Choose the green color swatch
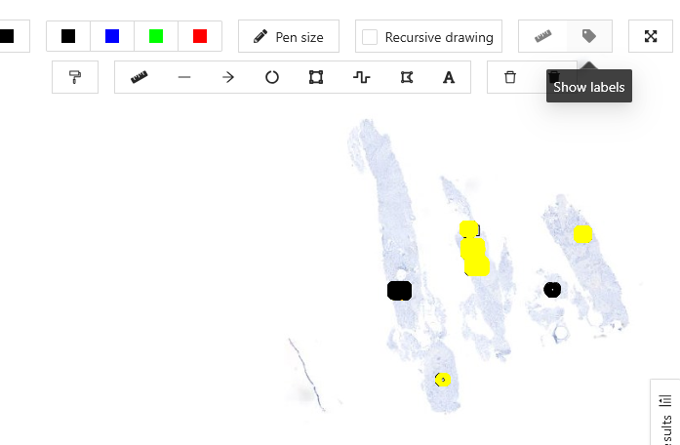Screen dimensions: 680x445 tap(156, 36)
